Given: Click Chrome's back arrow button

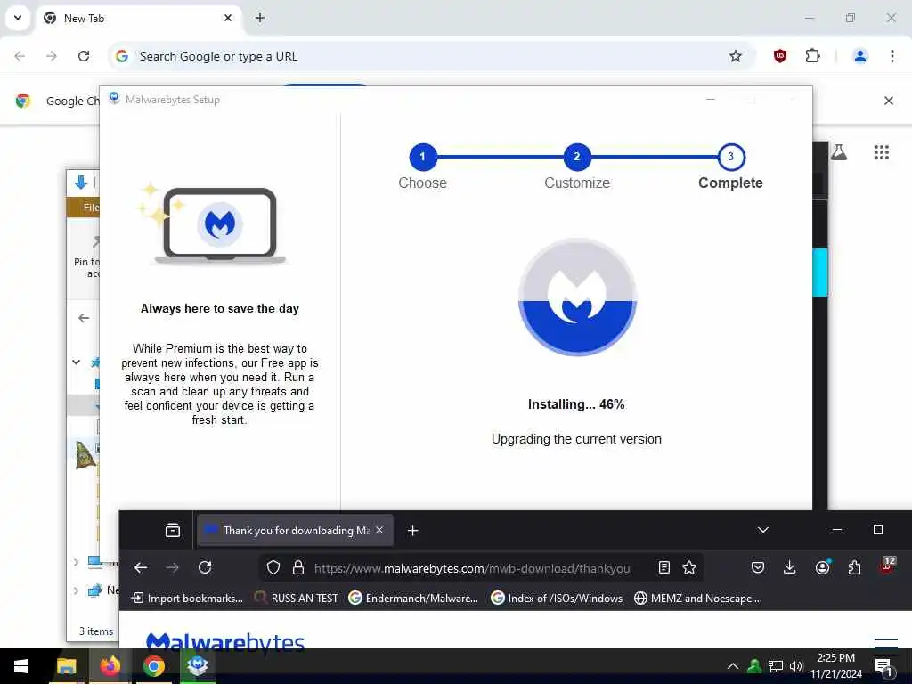Looking at the screenshot, I should [20, 56].
